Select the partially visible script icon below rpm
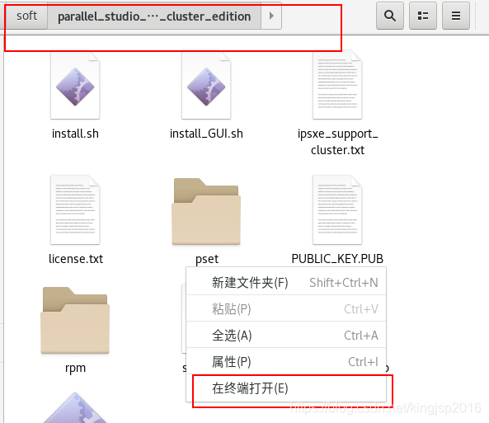The image size is (489, 423). [x=75, y=407]
